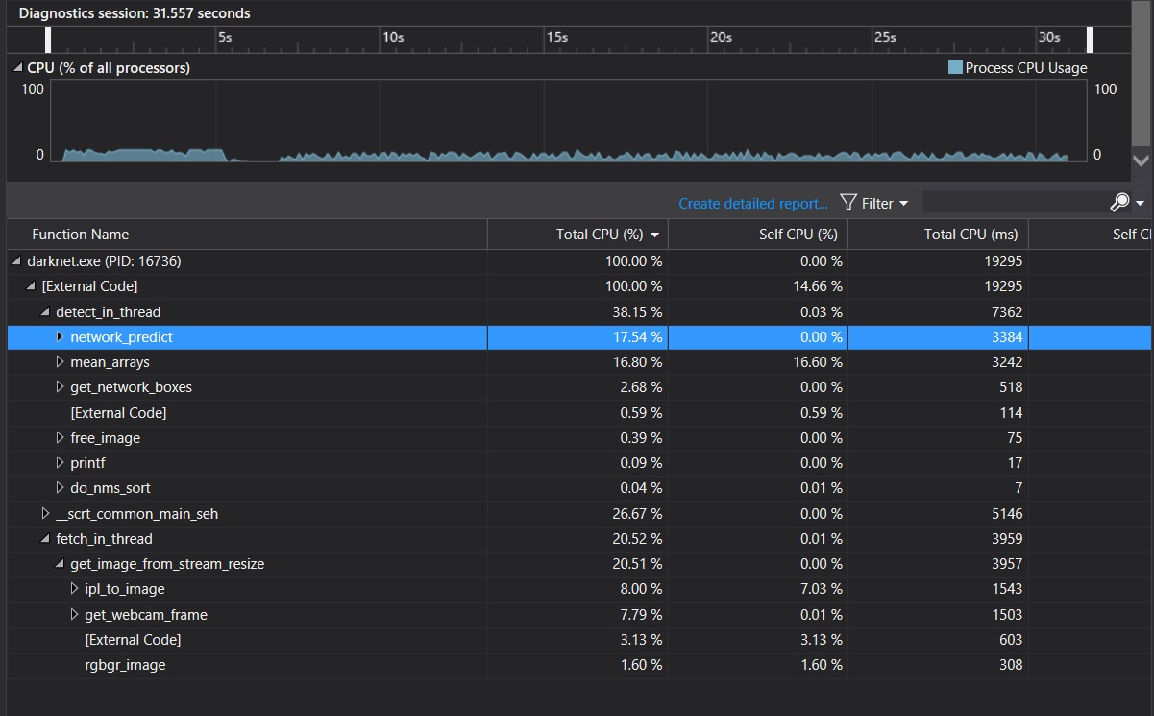Expand the printf node
Image resolution: width=1154 pixels, height=716 pixels.
pos(60,463)
